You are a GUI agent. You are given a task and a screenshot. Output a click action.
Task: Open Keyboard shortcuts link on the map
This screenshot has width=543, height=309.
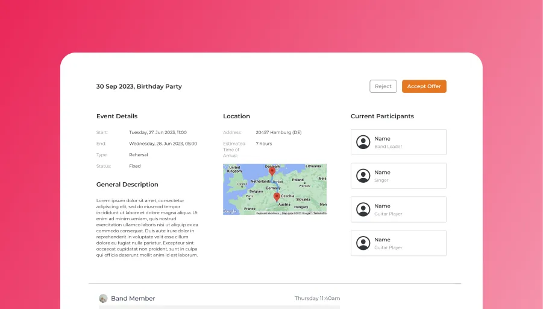pyautogui.click(x=268, y=213)
